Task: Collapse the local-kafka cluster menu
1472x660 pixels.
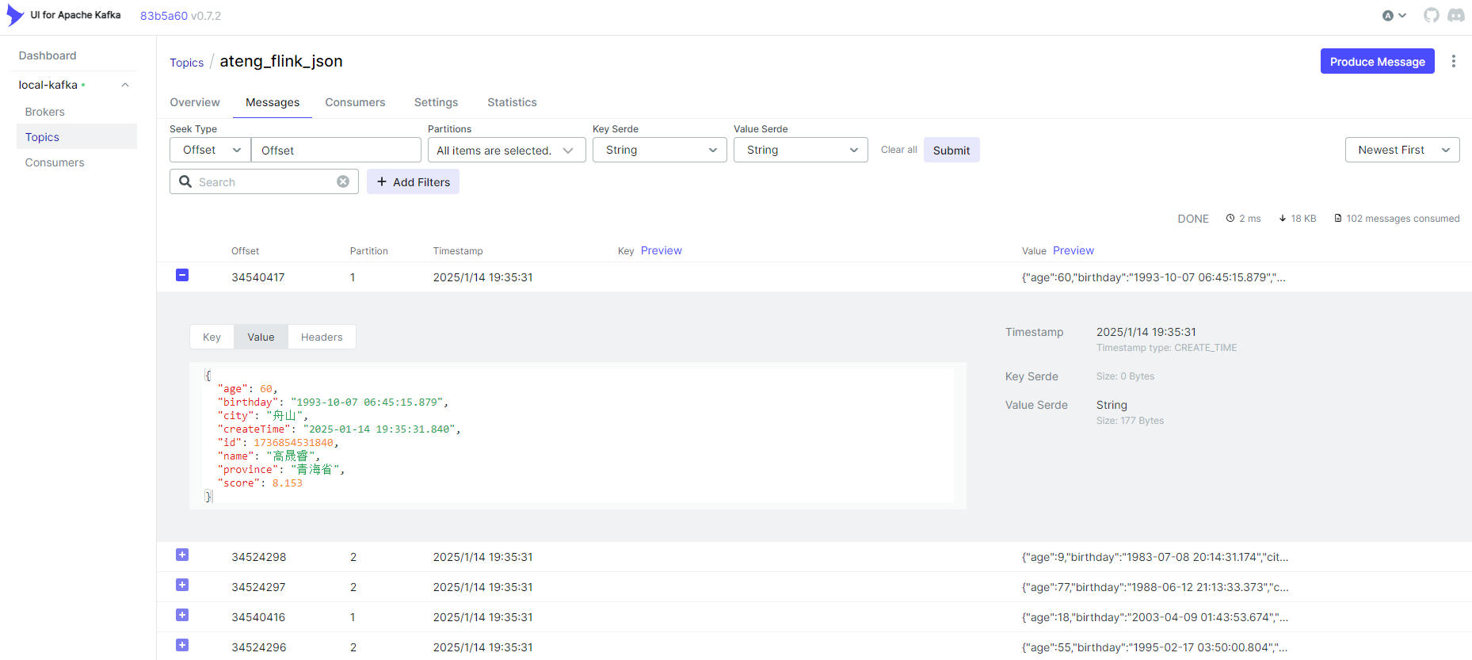Action: point(125,85)
